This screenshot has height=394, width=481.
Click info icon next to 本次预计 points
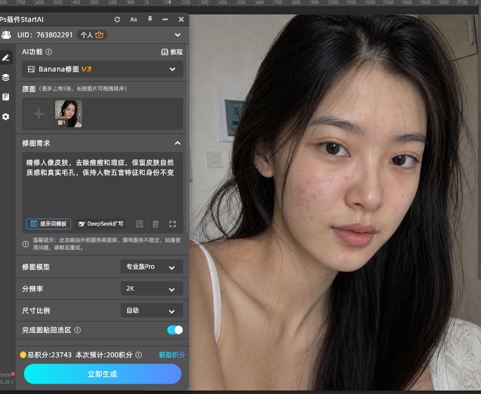tap(138, 355)
